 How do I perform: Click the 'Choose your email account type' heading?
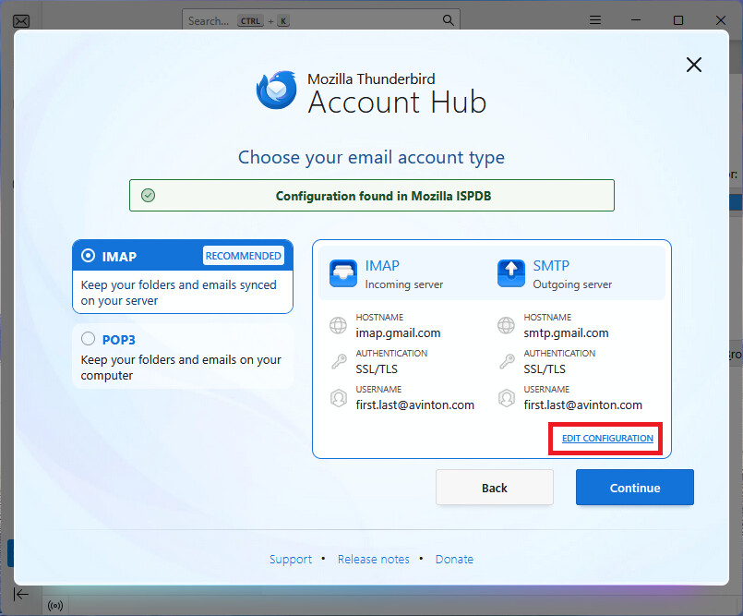pos(371,157)
